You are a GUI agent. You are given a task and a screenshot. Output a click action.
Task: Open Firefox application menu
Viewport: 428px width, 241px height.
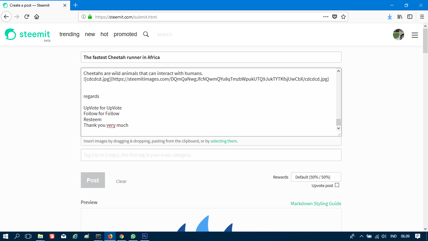point(422,17)
